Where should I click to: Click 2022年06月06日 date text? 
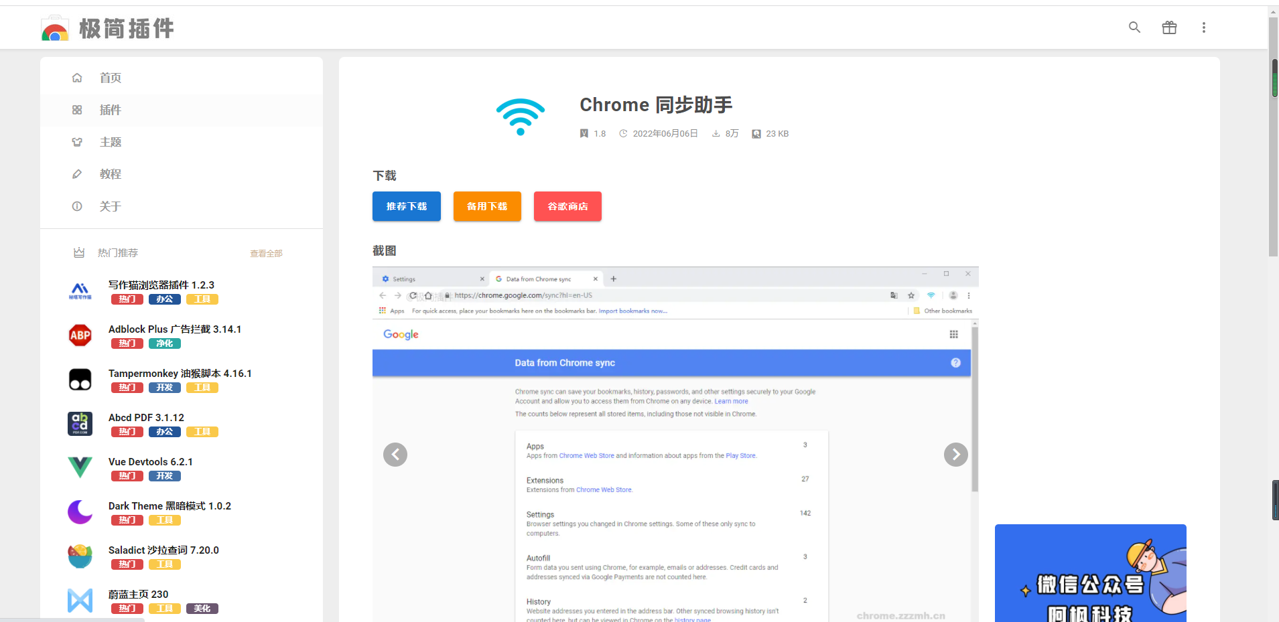point(665,134)
